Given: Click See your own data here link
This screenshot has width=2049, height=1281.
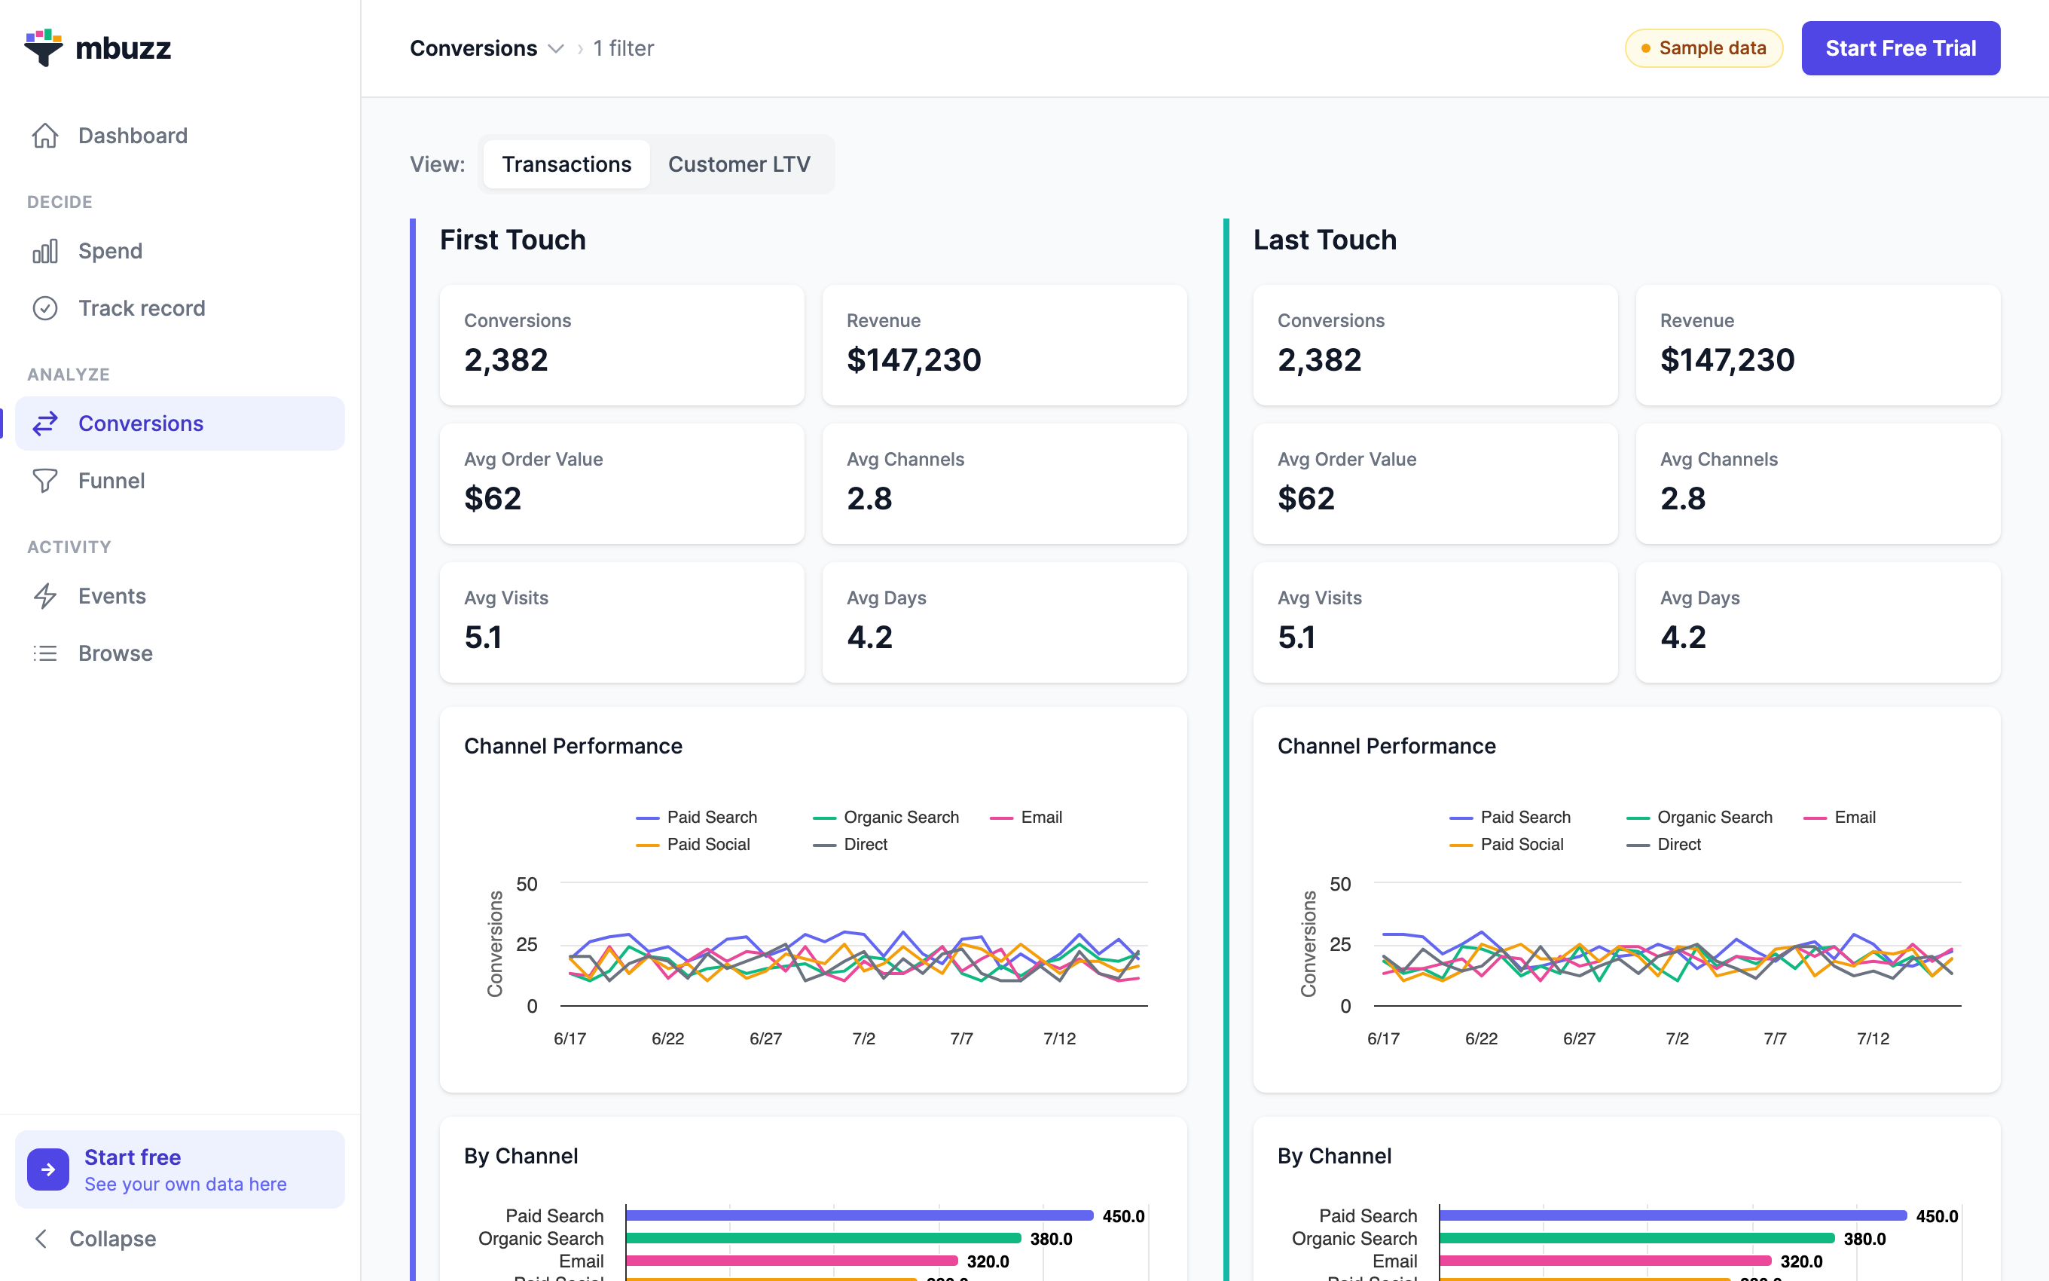Looking at the screenshot, I should click(185, 1184).
